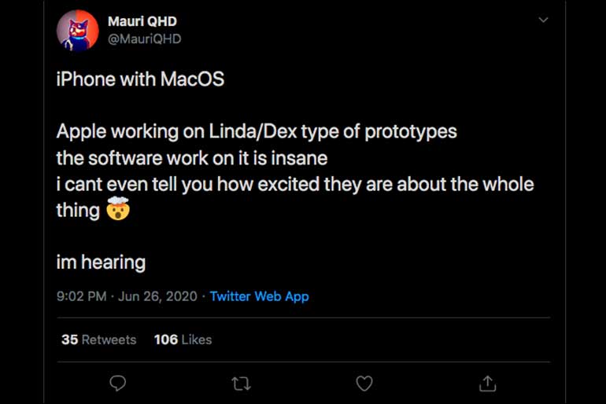Screen dimensions: 606x404
Task: Click the 9:02 PM time
Action: [x=81, y=296]
